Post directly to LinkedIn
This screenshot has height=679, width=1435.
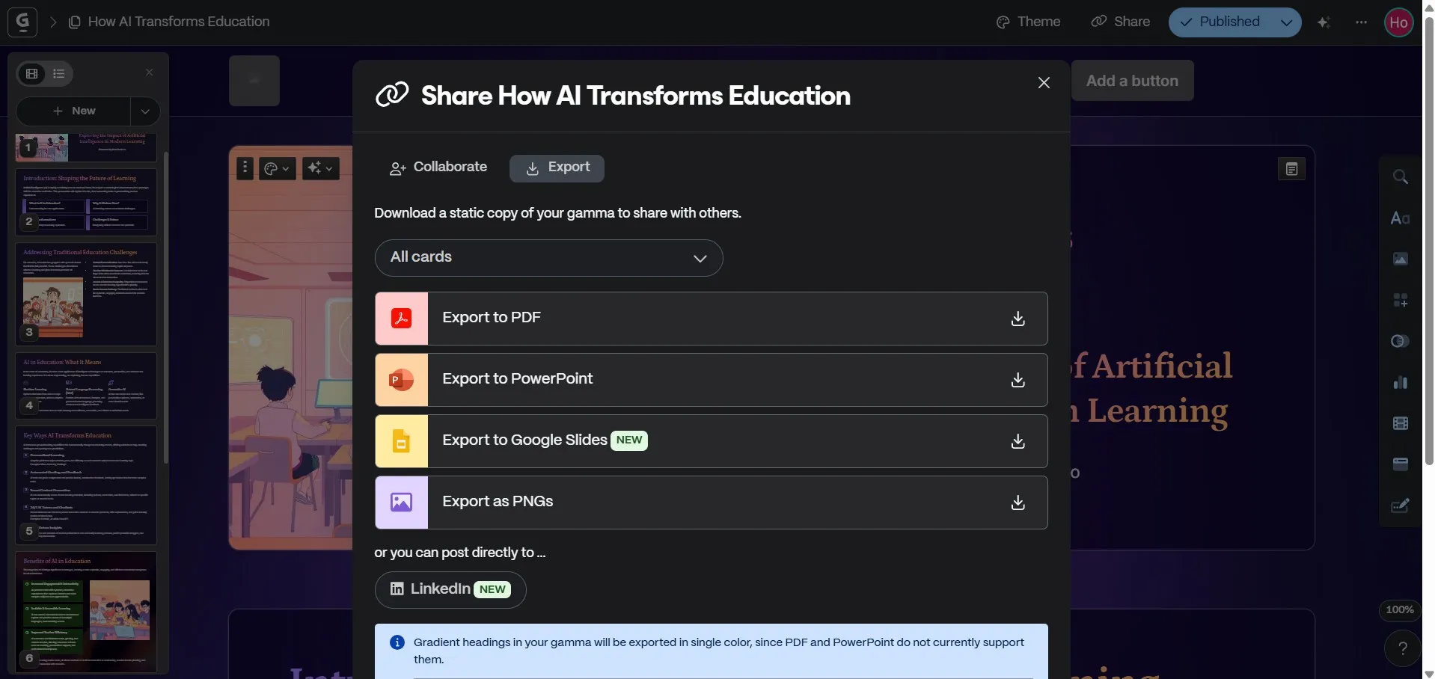(450, 589)
